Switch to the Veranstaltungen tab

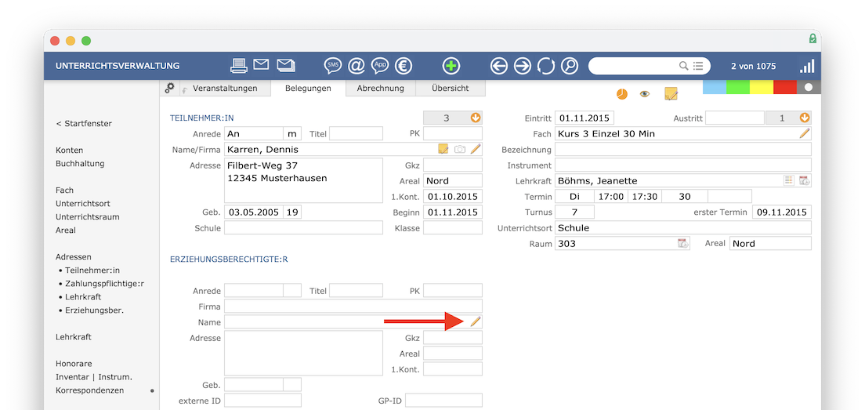point(225,89)
